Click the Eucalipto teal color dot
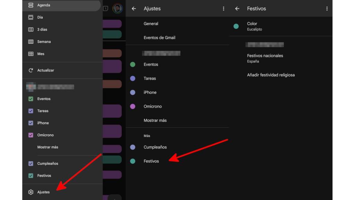Image resolution: width=355 pixels, height=200 pixels. pyautogui.click(x=236, y=26)
